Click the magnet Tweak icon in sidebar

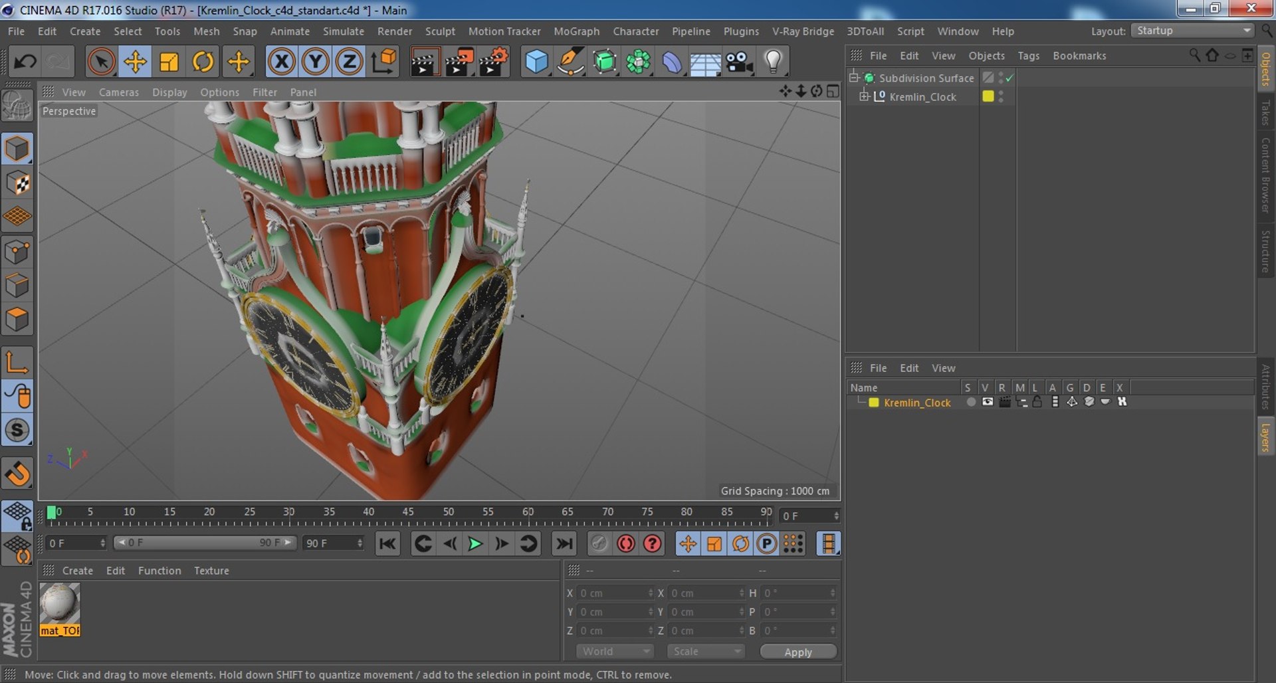pos(17,473)
